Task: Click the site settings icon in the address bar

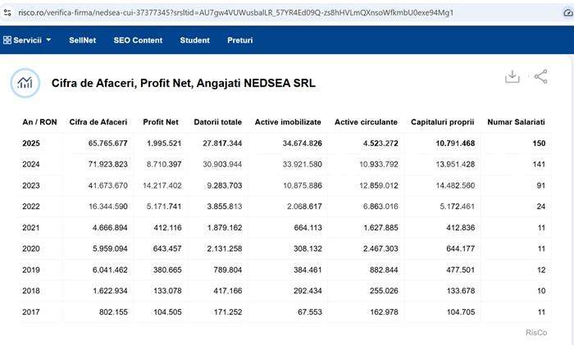Action: [7, 13]
